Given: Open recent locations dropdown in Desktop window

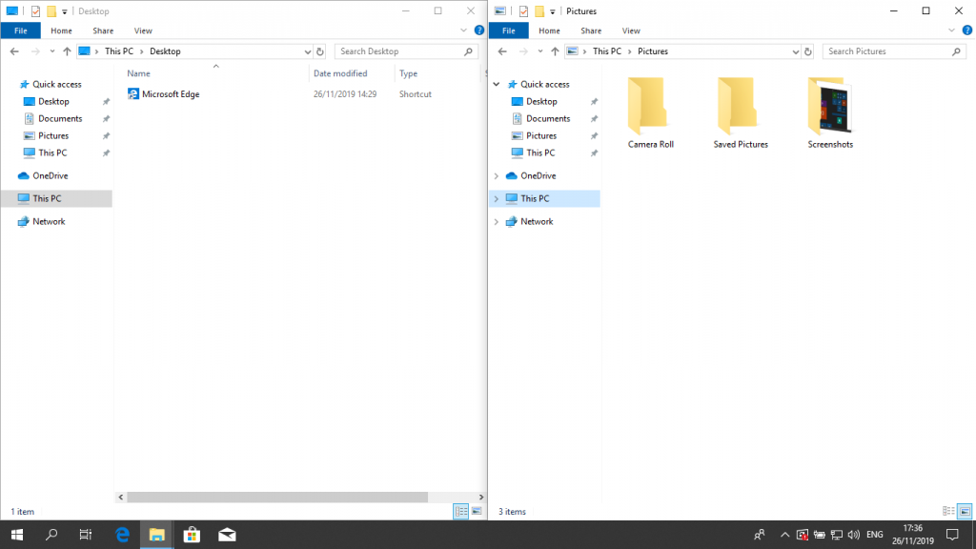Looking at the screenshot, I should (51, 51).
